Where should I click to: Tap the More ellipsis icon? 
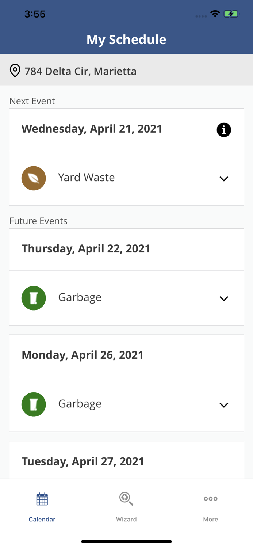tap(211, 499)
